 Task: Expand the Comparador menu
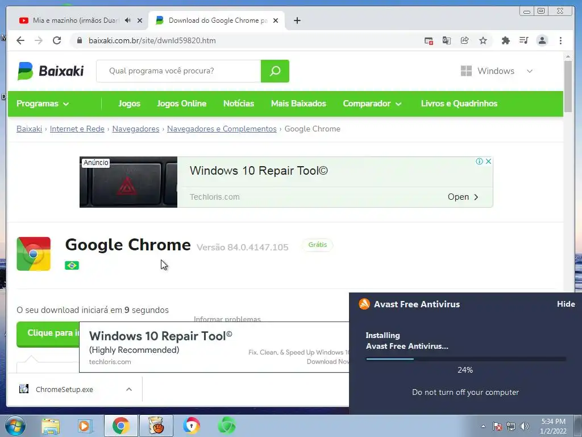pyautogui.click(x=372, y=104)
